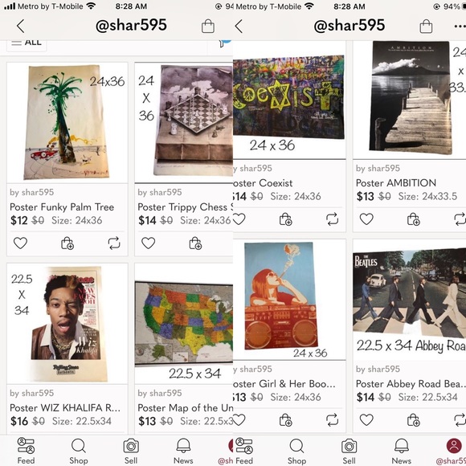The height and width of the screenshot is (466, 466).
Task: View the Map of United States poster image
Action: pos(184,323)
